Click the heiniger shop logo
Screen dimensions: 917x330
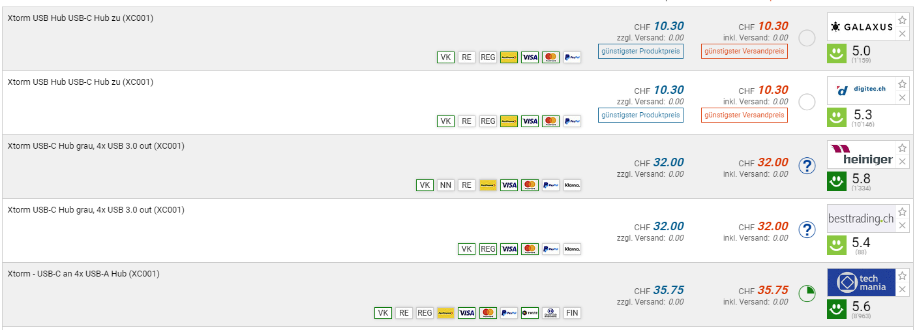point(861,155)
